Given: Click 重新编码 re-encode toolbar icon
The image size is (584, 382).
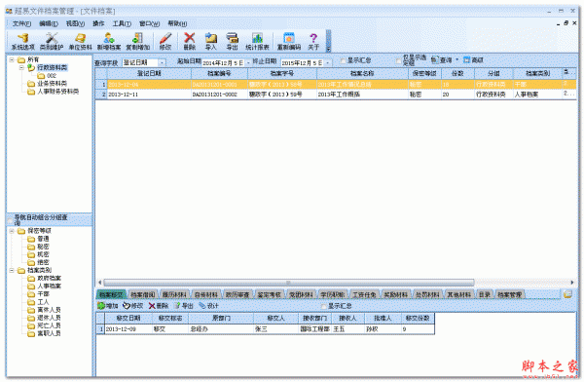Looking at the screenshot, I should (289, 41).
